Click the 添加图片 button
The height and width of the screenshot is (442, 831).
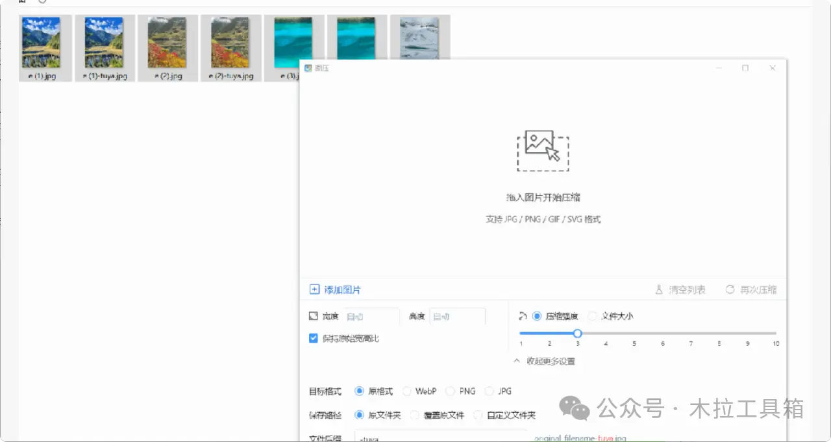pyautogui.click(x=335, y=289)
